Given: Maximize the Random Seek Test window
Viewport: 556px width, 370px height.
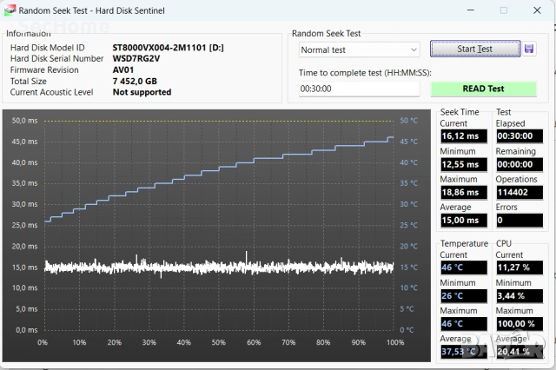Looking at the screenshot, I should click(x=503, y=10).
